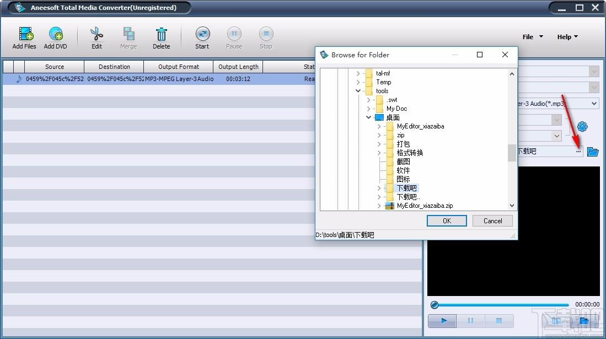Sort by the Source column header

(55, 67)
